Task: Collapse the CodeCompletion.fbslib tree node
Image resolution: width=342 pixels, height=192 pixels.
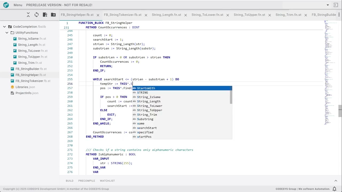Action: point(4,27)
